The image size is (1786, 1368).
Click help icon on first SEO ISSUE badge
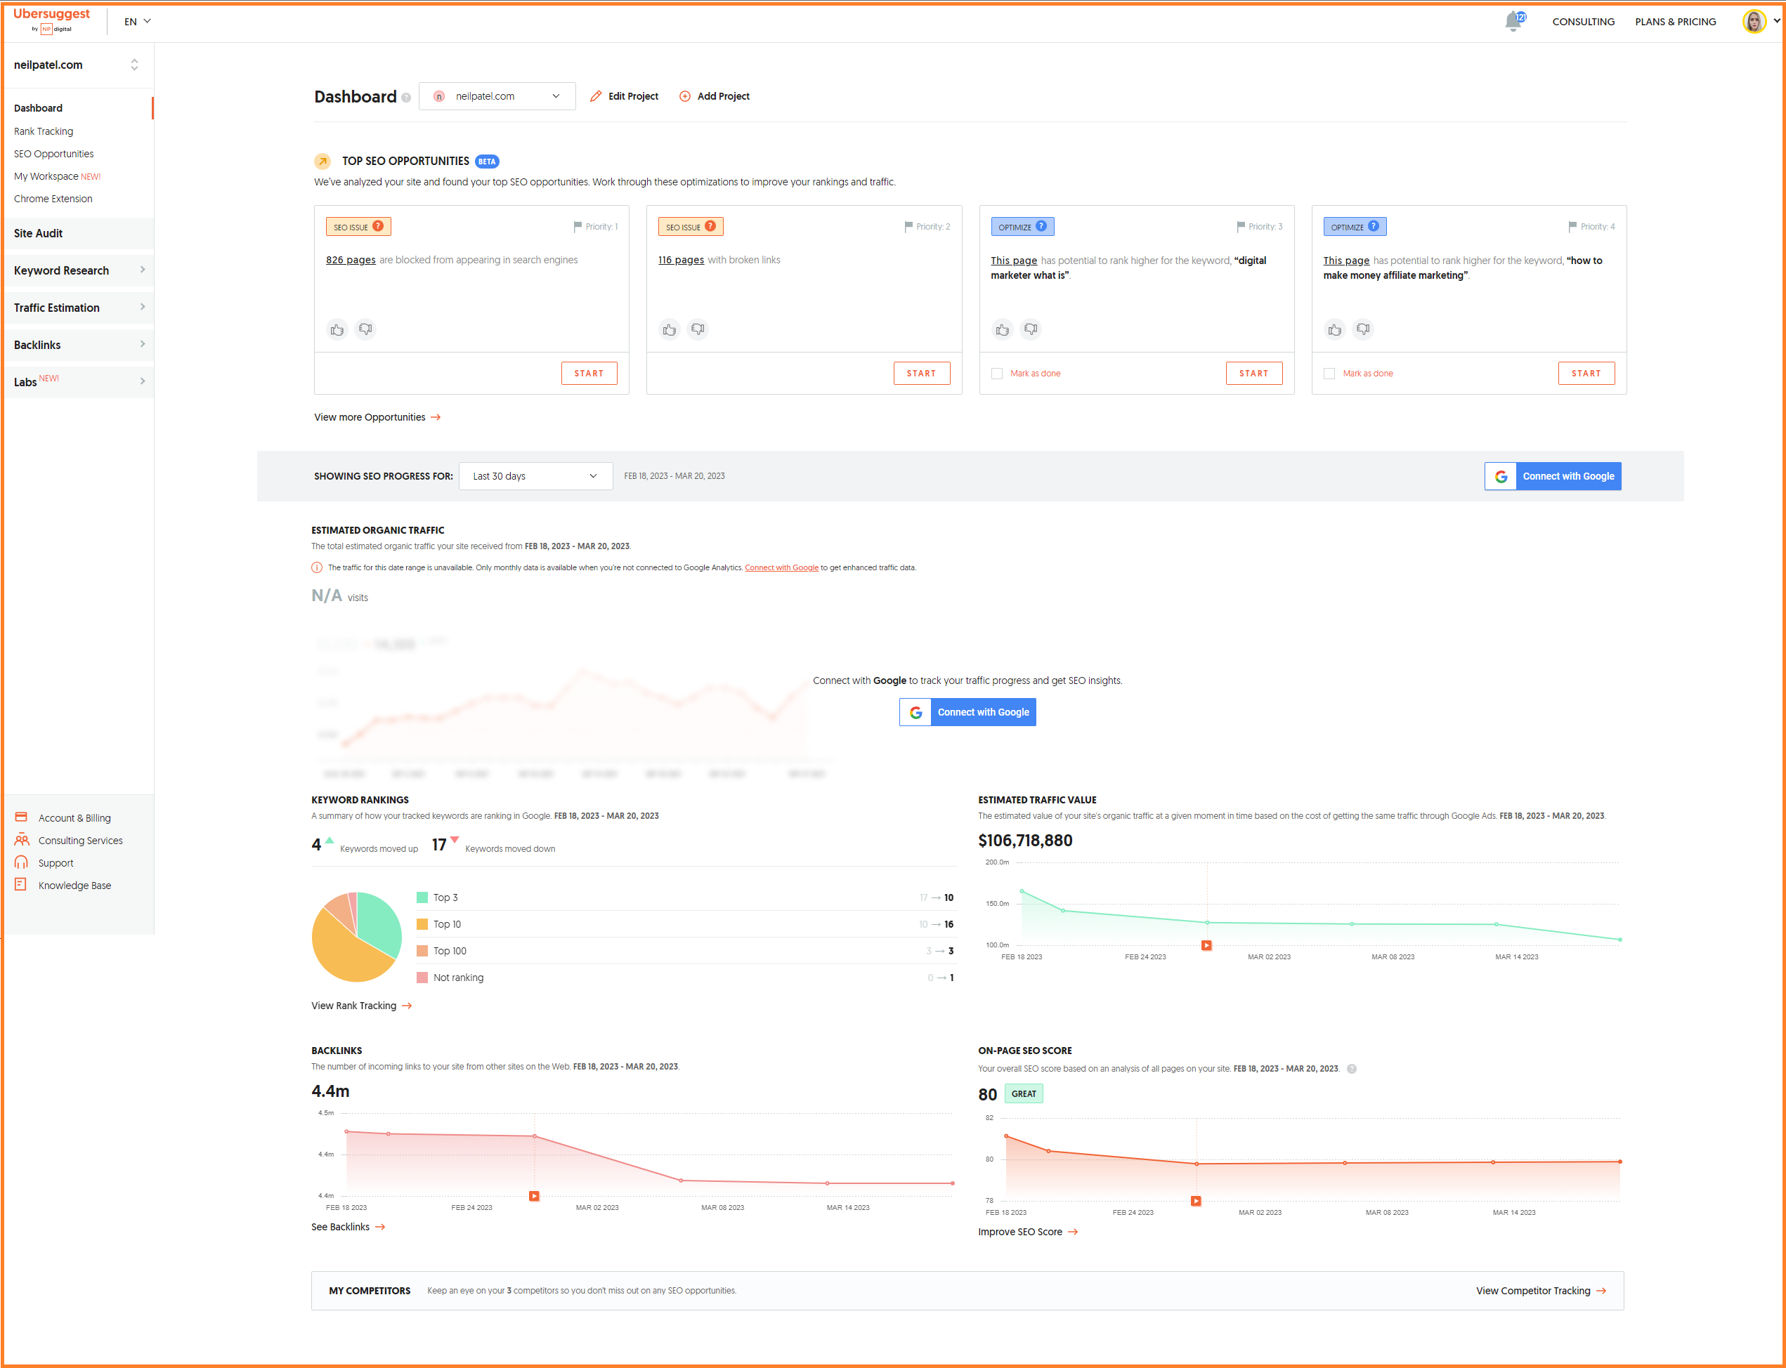tap(378, 226)
